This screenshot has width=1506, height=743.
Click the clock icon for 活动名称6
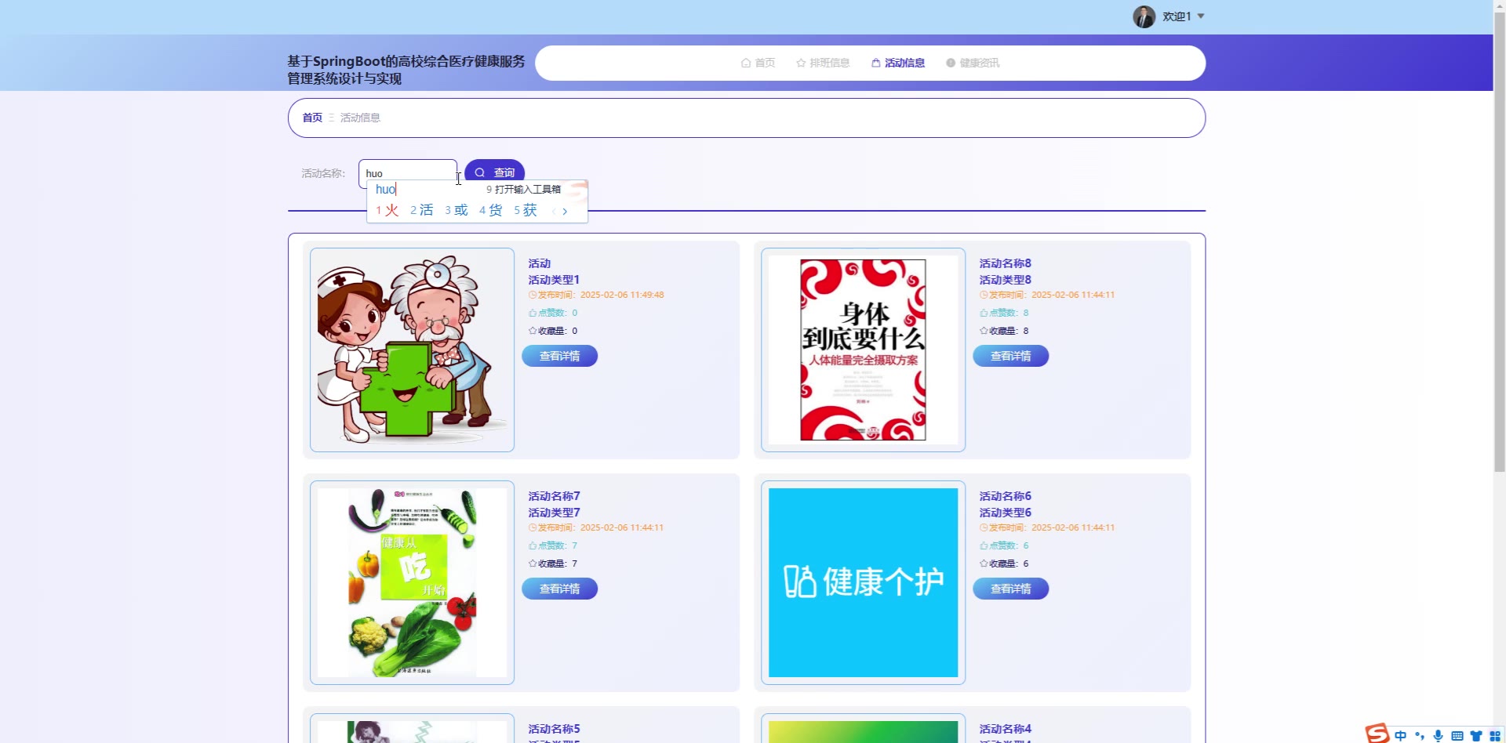(984, 527)
